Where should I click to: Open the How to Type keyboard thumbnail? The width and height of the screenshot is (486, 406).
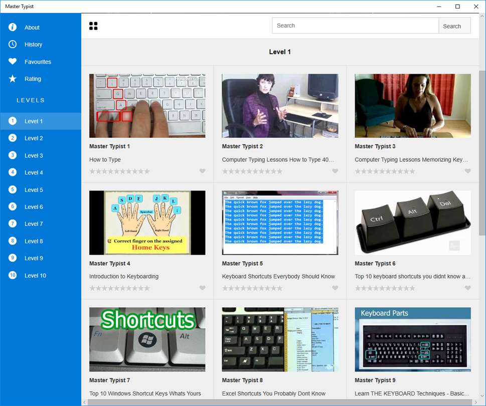click(147, 106)
